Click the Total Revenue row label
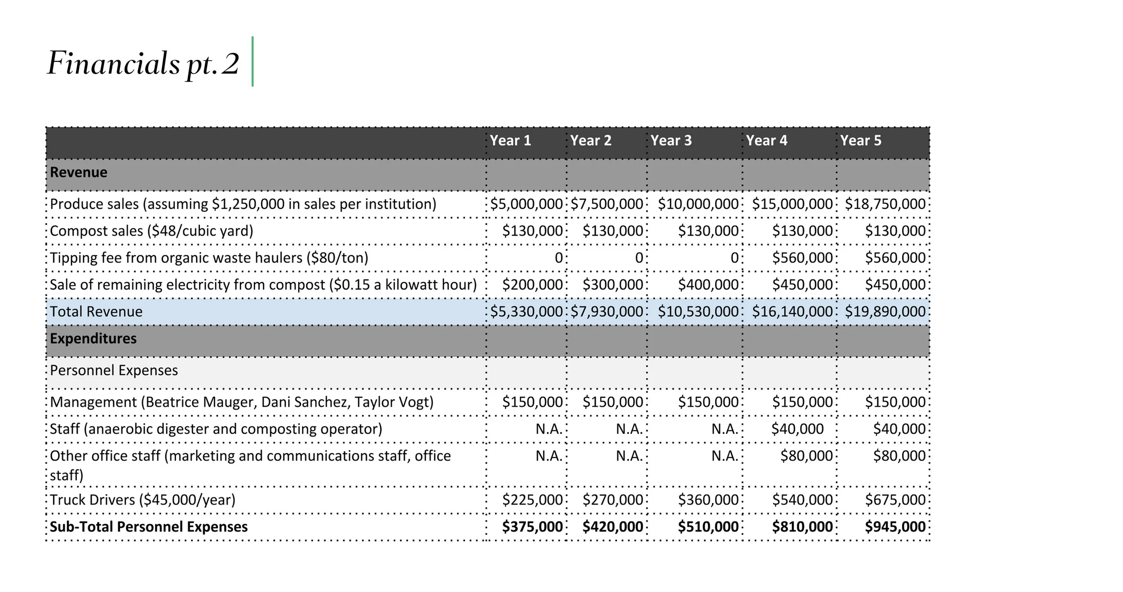Screen dimensions: 1123x592 96,311
